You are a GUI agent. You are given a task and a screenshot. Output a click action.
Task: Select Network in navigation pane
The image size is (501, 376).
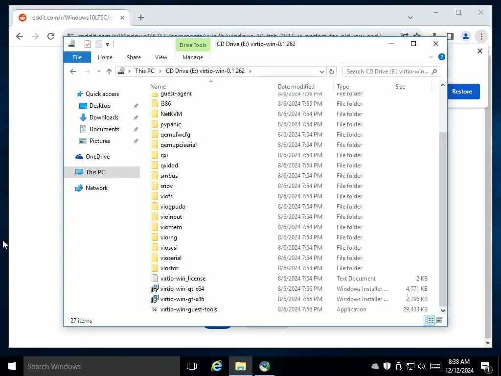[96, 188]
